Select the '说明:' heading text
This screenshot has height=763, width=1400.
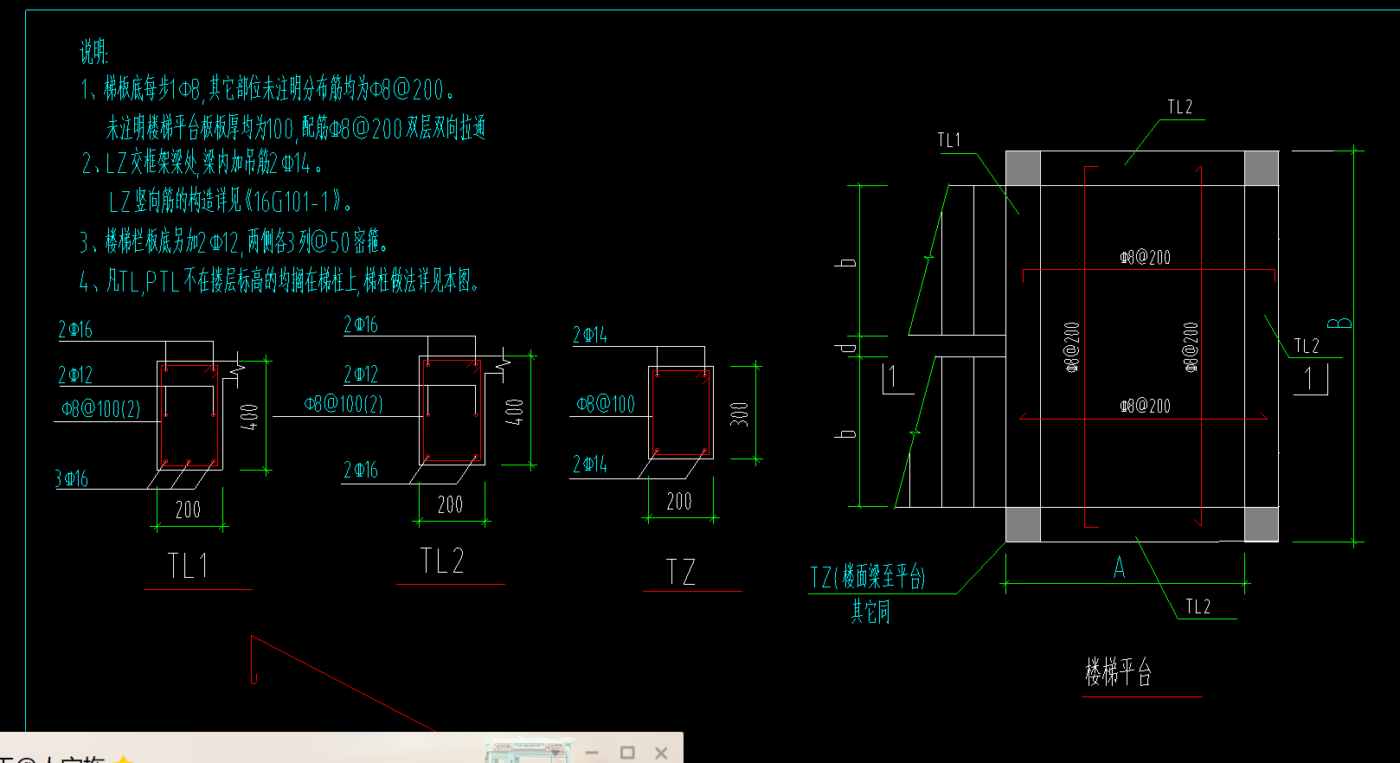point(94,52)
